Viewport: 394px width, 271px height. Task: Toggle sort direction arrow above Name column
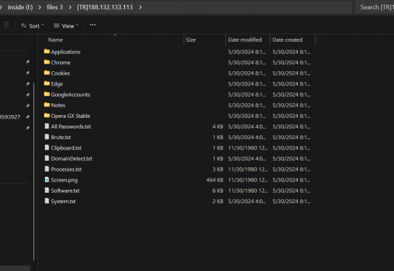115,35
